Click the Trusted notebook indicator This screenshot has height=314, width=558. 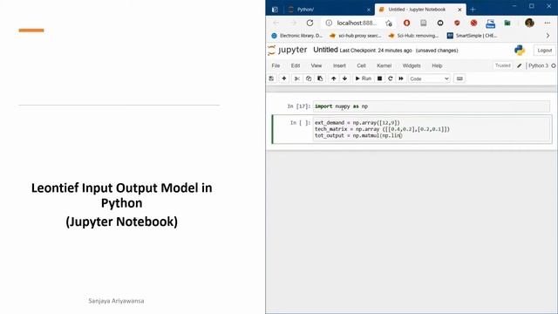(503, 65)
